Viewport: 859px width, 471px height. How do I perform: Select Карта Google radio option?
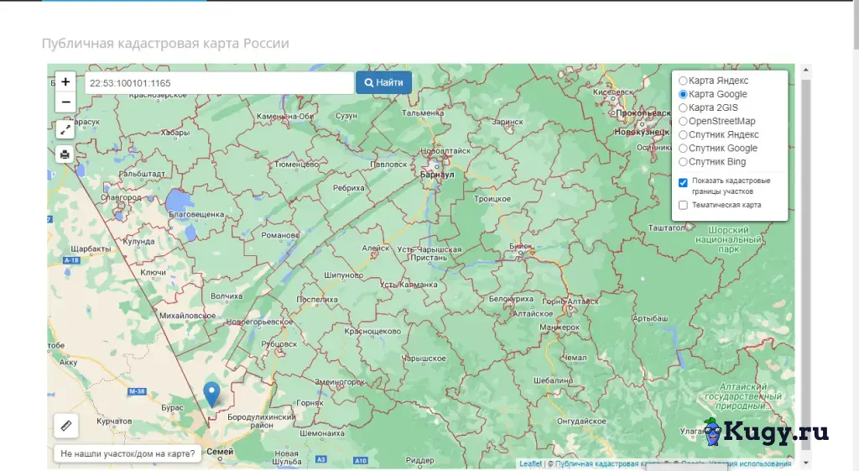coord(683,94)
